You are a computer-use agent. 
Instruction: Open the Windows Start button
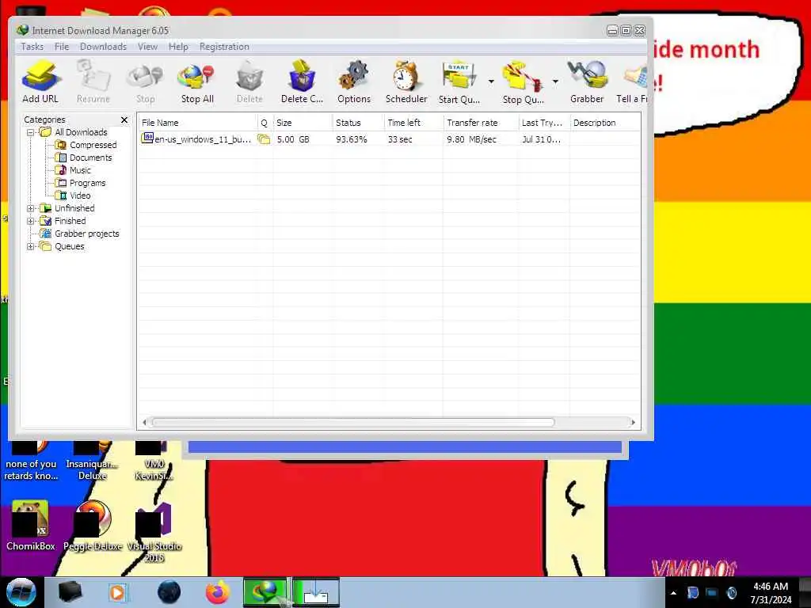21,592
